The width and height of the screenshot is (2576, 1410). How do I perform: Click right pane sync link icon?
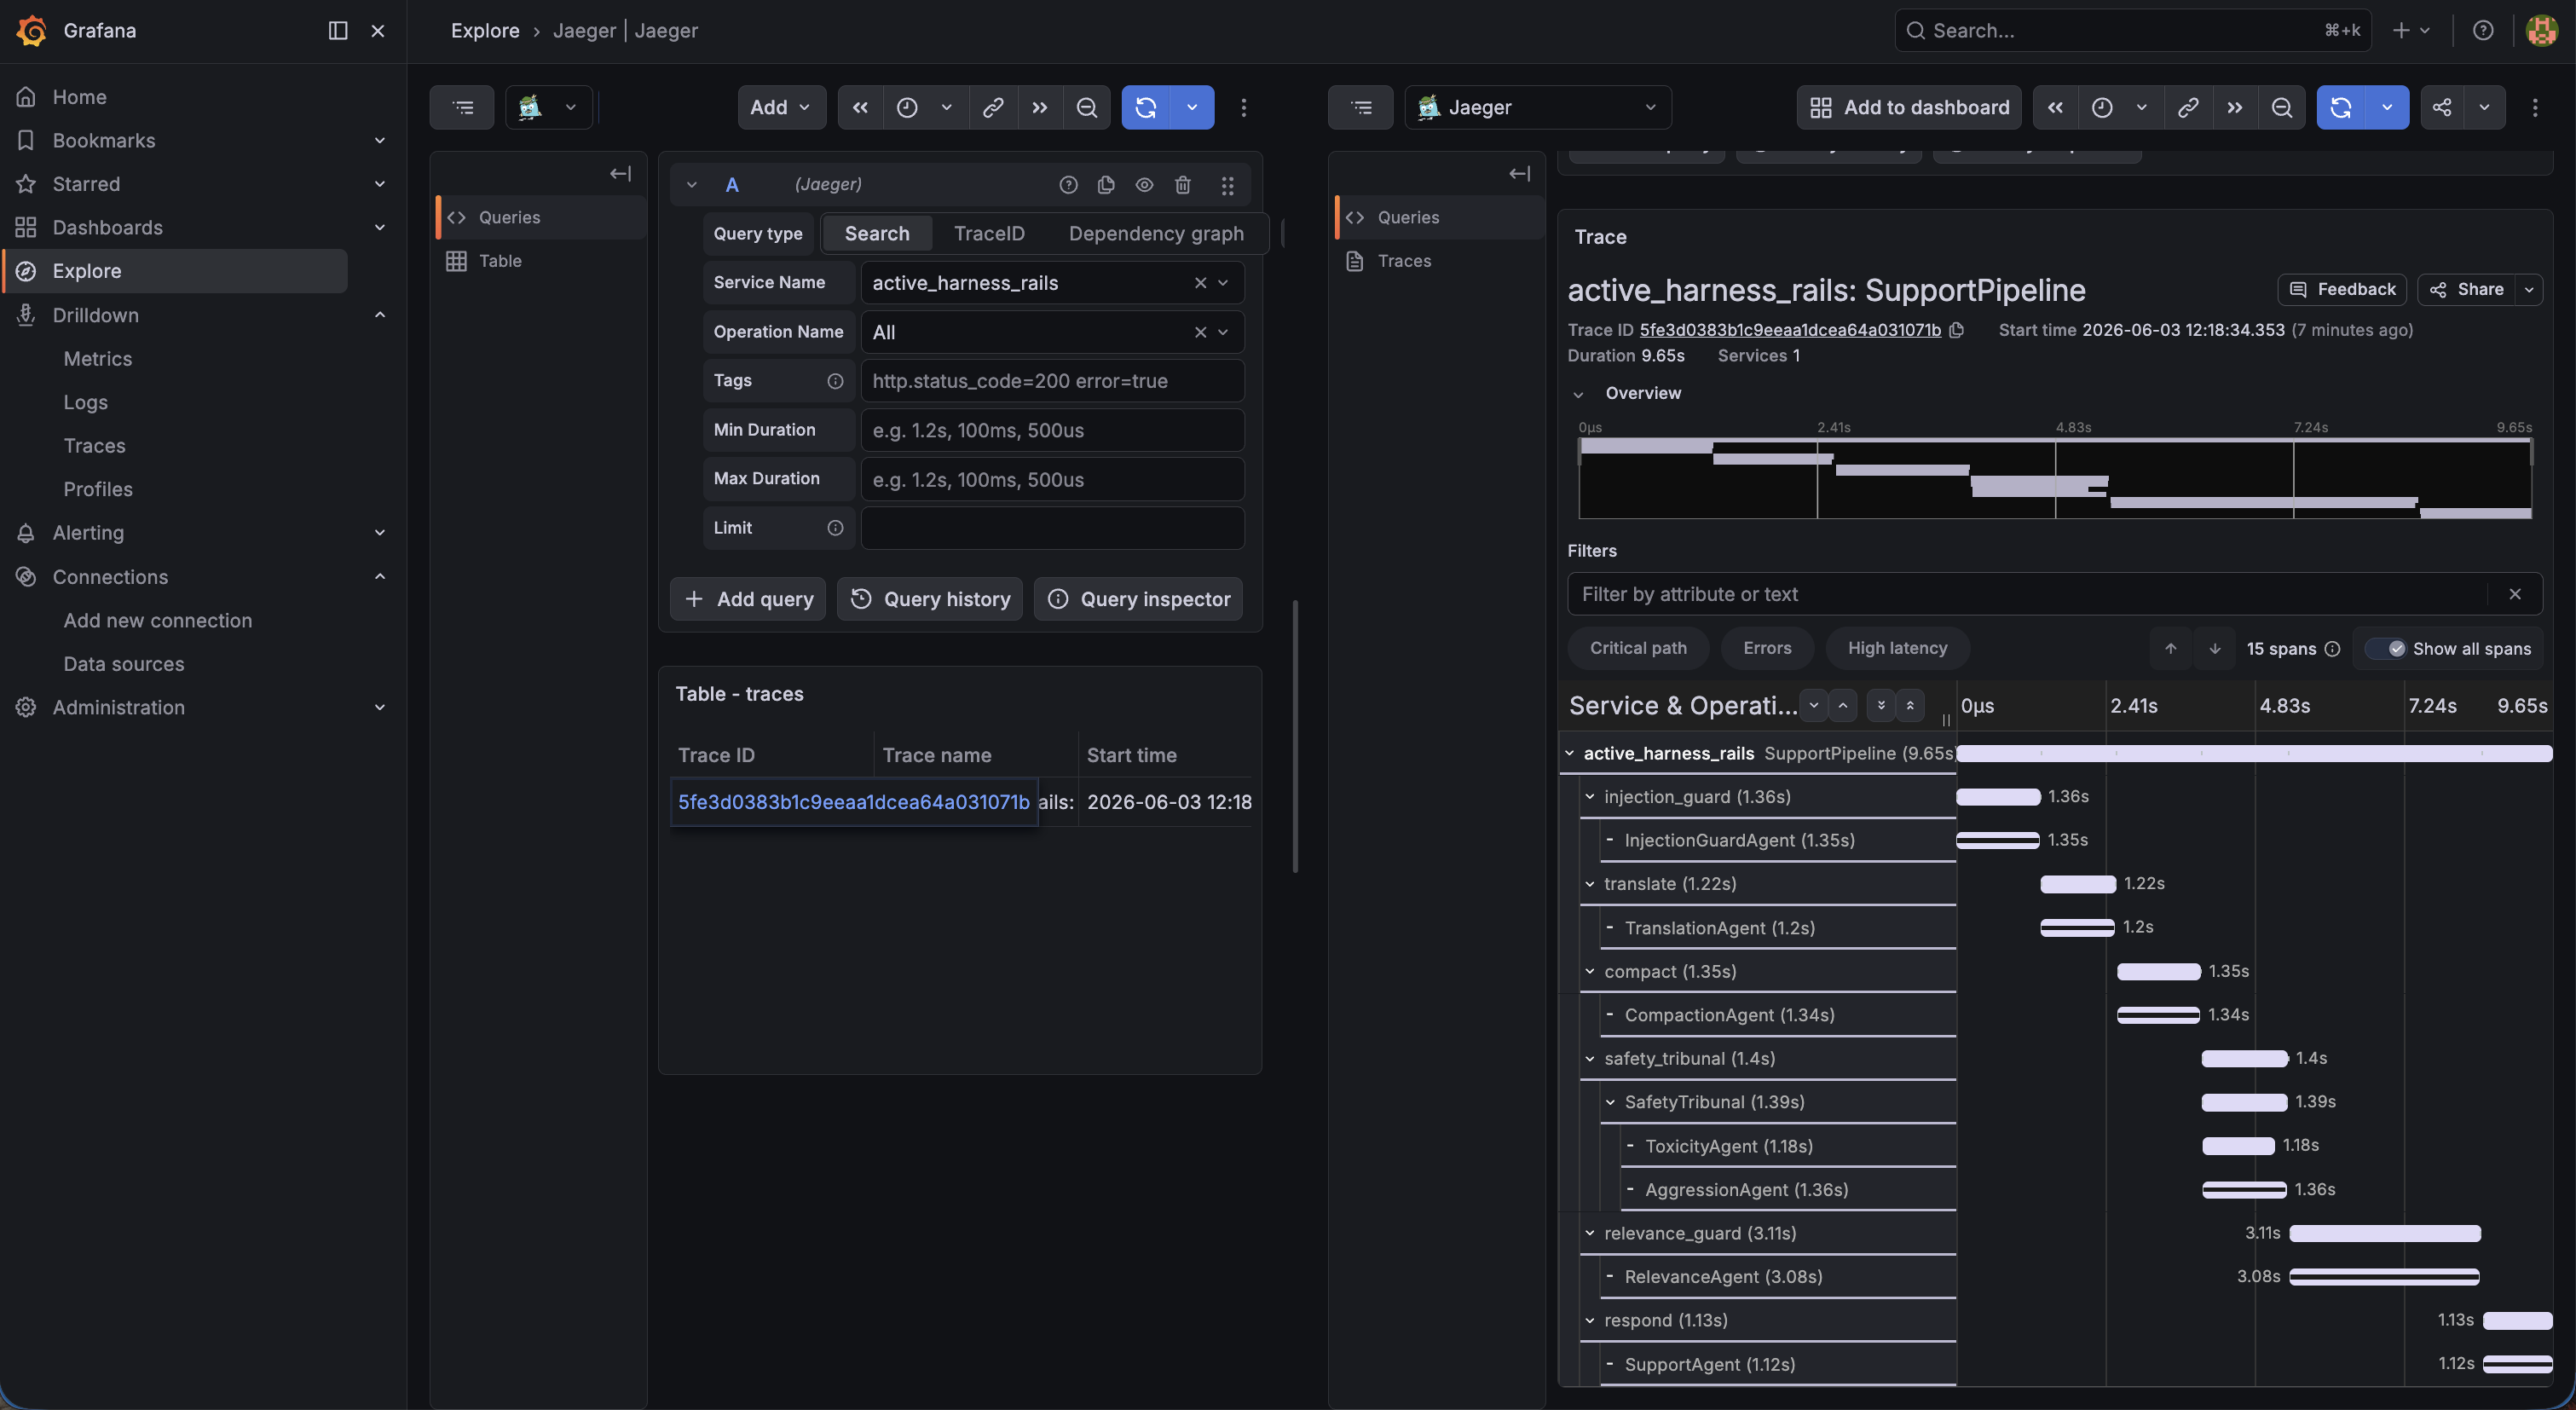2188,107
